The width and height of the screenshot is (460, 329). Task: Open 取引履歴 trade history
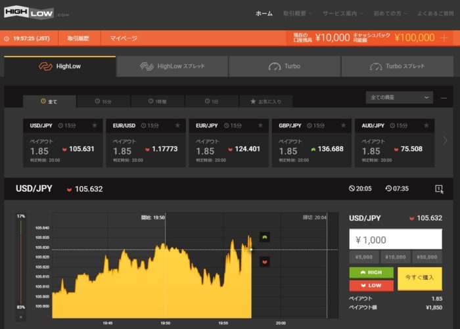click(78, 38)
